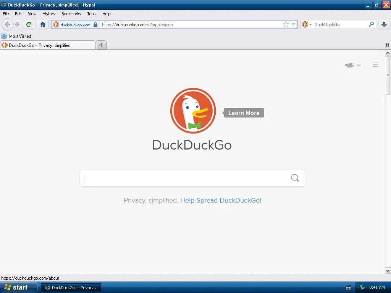This screenshot has height=293, width=391.
Task: Open the DuckDuckGo hamburger side menu
Action: click(376, 65)
